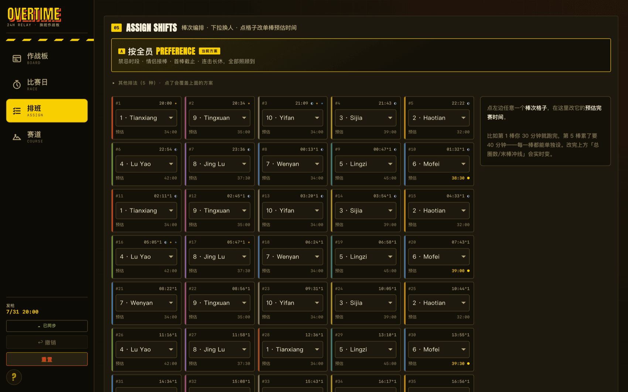The image size is (628, 392).
Task: Click the 39:30 estimate on shift #30
Action: click(x=458, y=364)
